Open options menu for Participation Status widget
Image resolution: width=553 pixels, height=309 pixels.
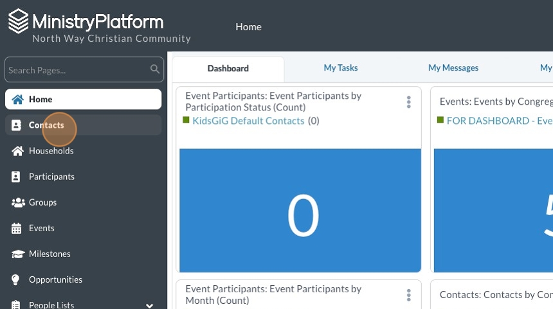tap(408, 102)
